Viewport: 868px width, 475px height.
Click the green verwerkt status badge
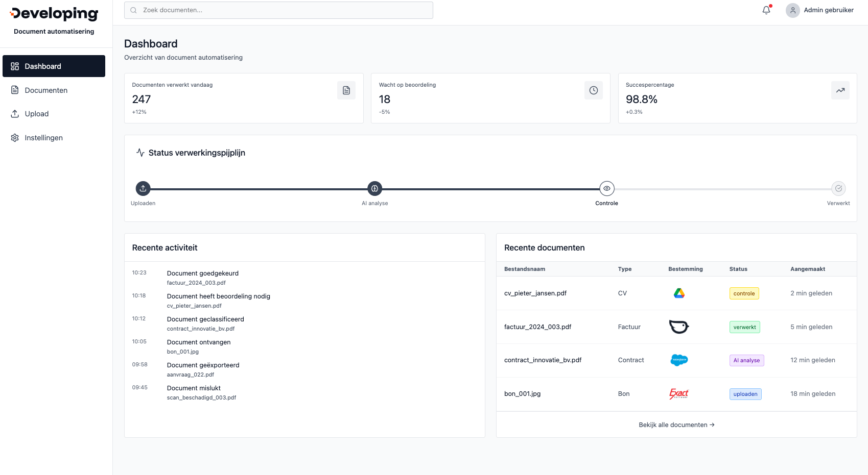point(744,327)
